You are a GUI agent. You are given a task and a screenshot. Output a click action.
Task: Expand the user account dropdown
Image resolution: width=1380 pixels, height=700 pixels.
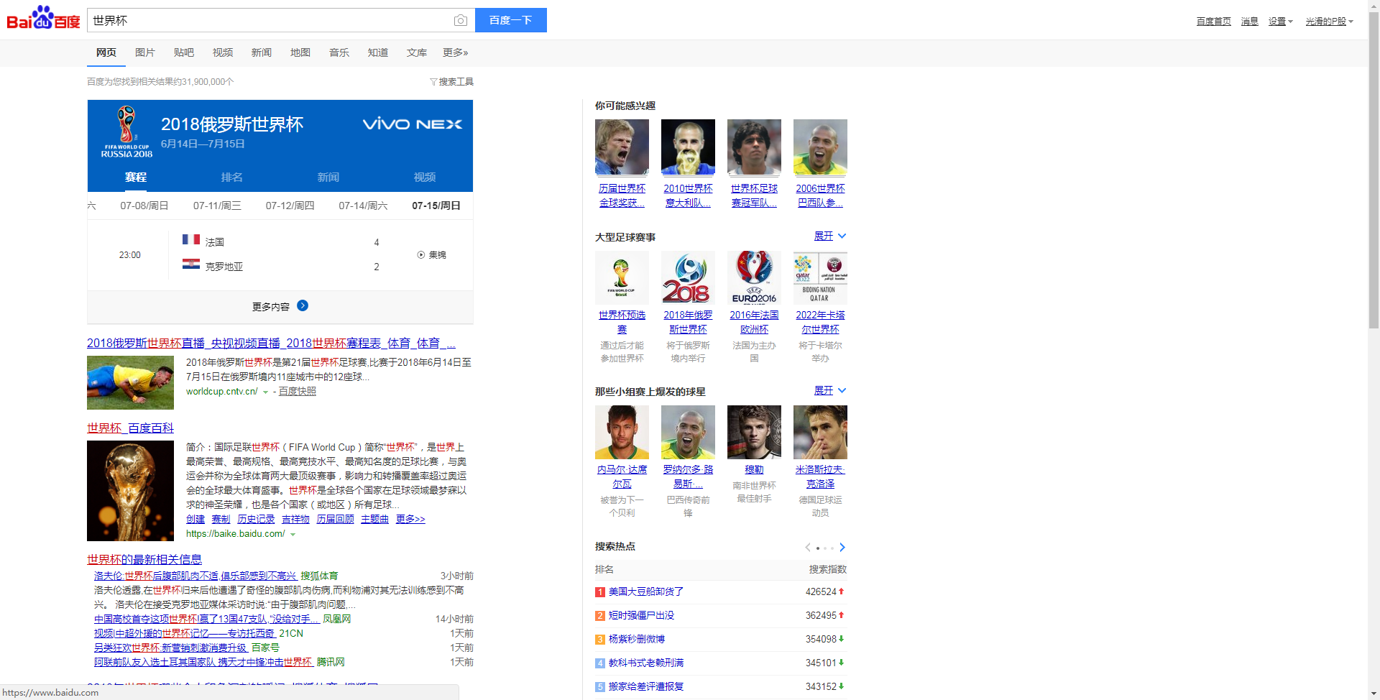[1329, 22]
